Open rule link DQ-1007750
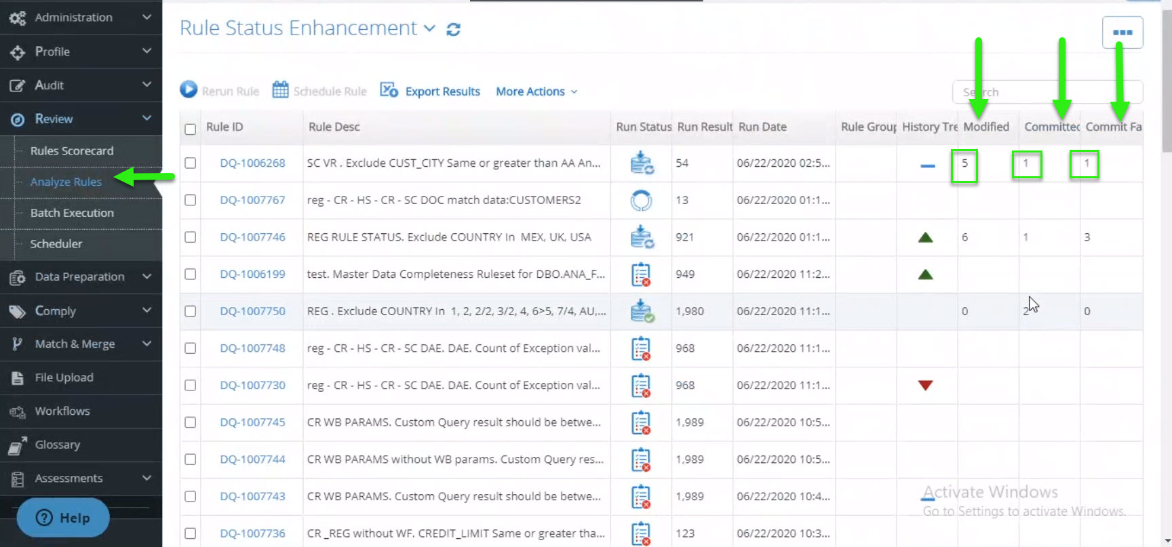The image size is (1172, 547). 252,311
